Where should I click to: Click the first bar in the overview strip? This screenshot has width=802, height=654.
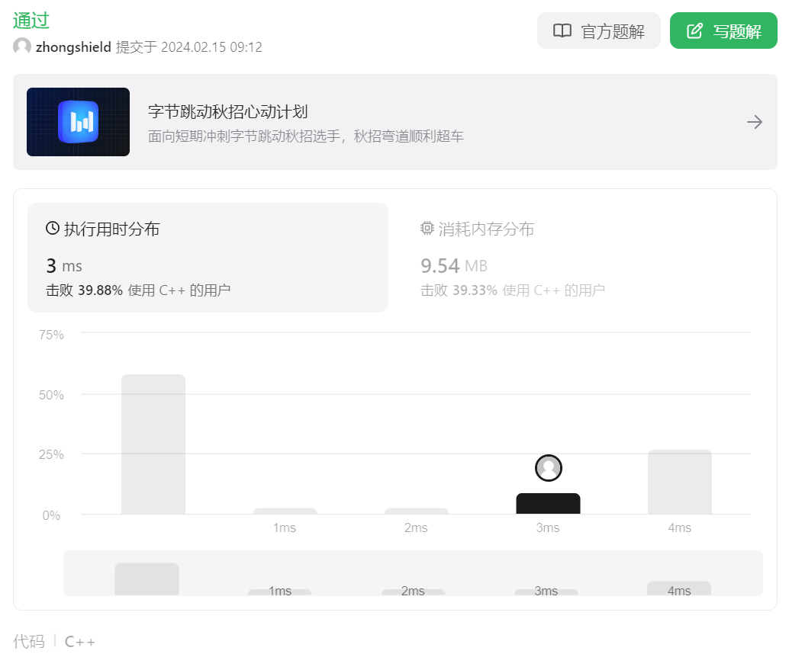147,579
